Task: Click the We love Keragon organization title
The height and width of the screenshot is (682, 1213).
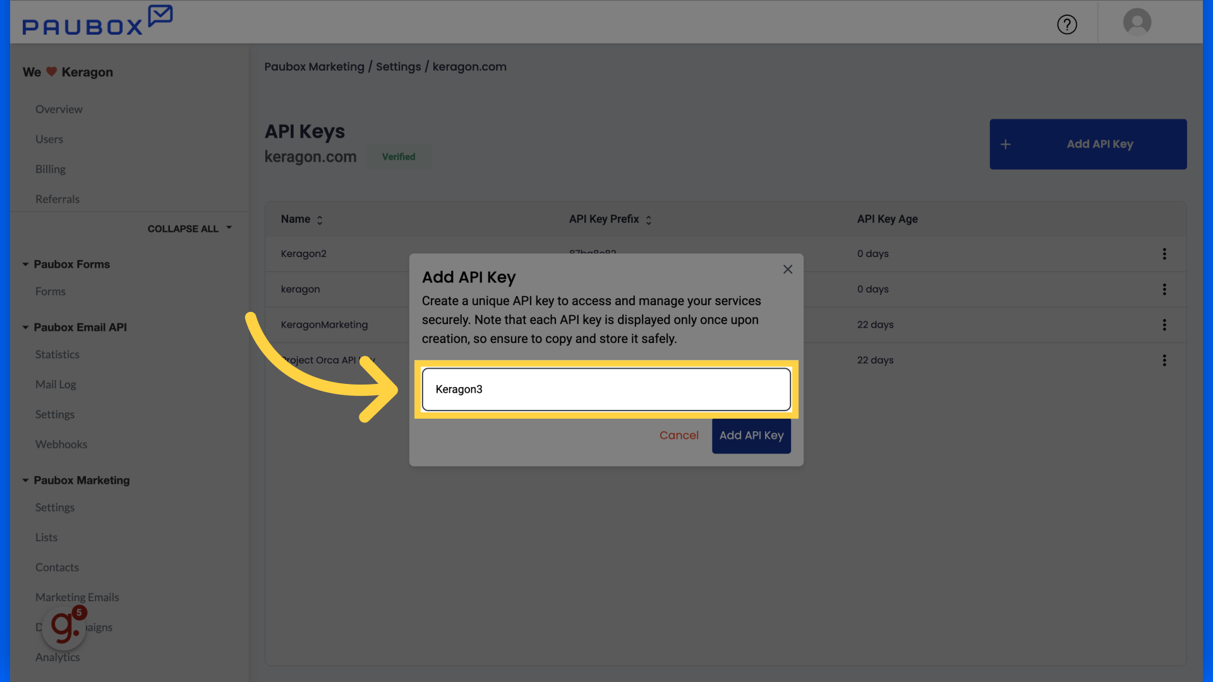Action: pos(68,72)
